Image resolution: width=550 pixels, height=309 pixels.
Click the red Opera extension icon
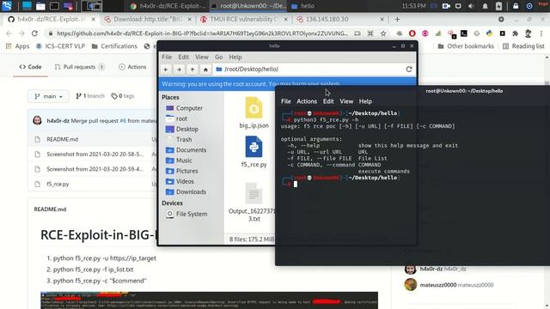pyautogui.click(x=412, y=33)
